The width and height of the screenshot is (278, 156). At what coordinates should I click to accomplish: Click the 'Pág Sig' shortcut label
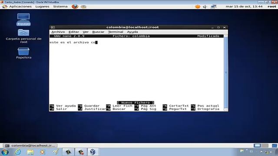coord(149,109)
